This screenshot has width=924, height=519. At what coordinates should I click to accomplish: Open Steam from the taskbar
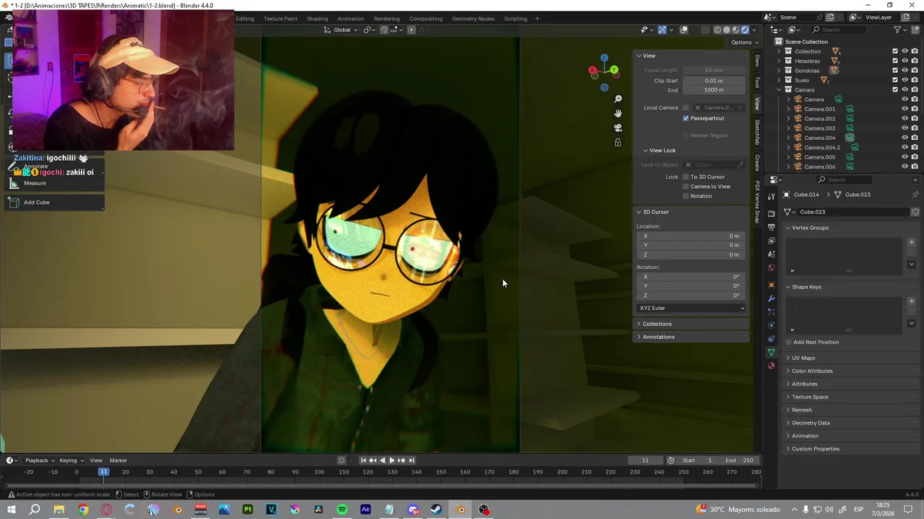(x=437, y=510)
